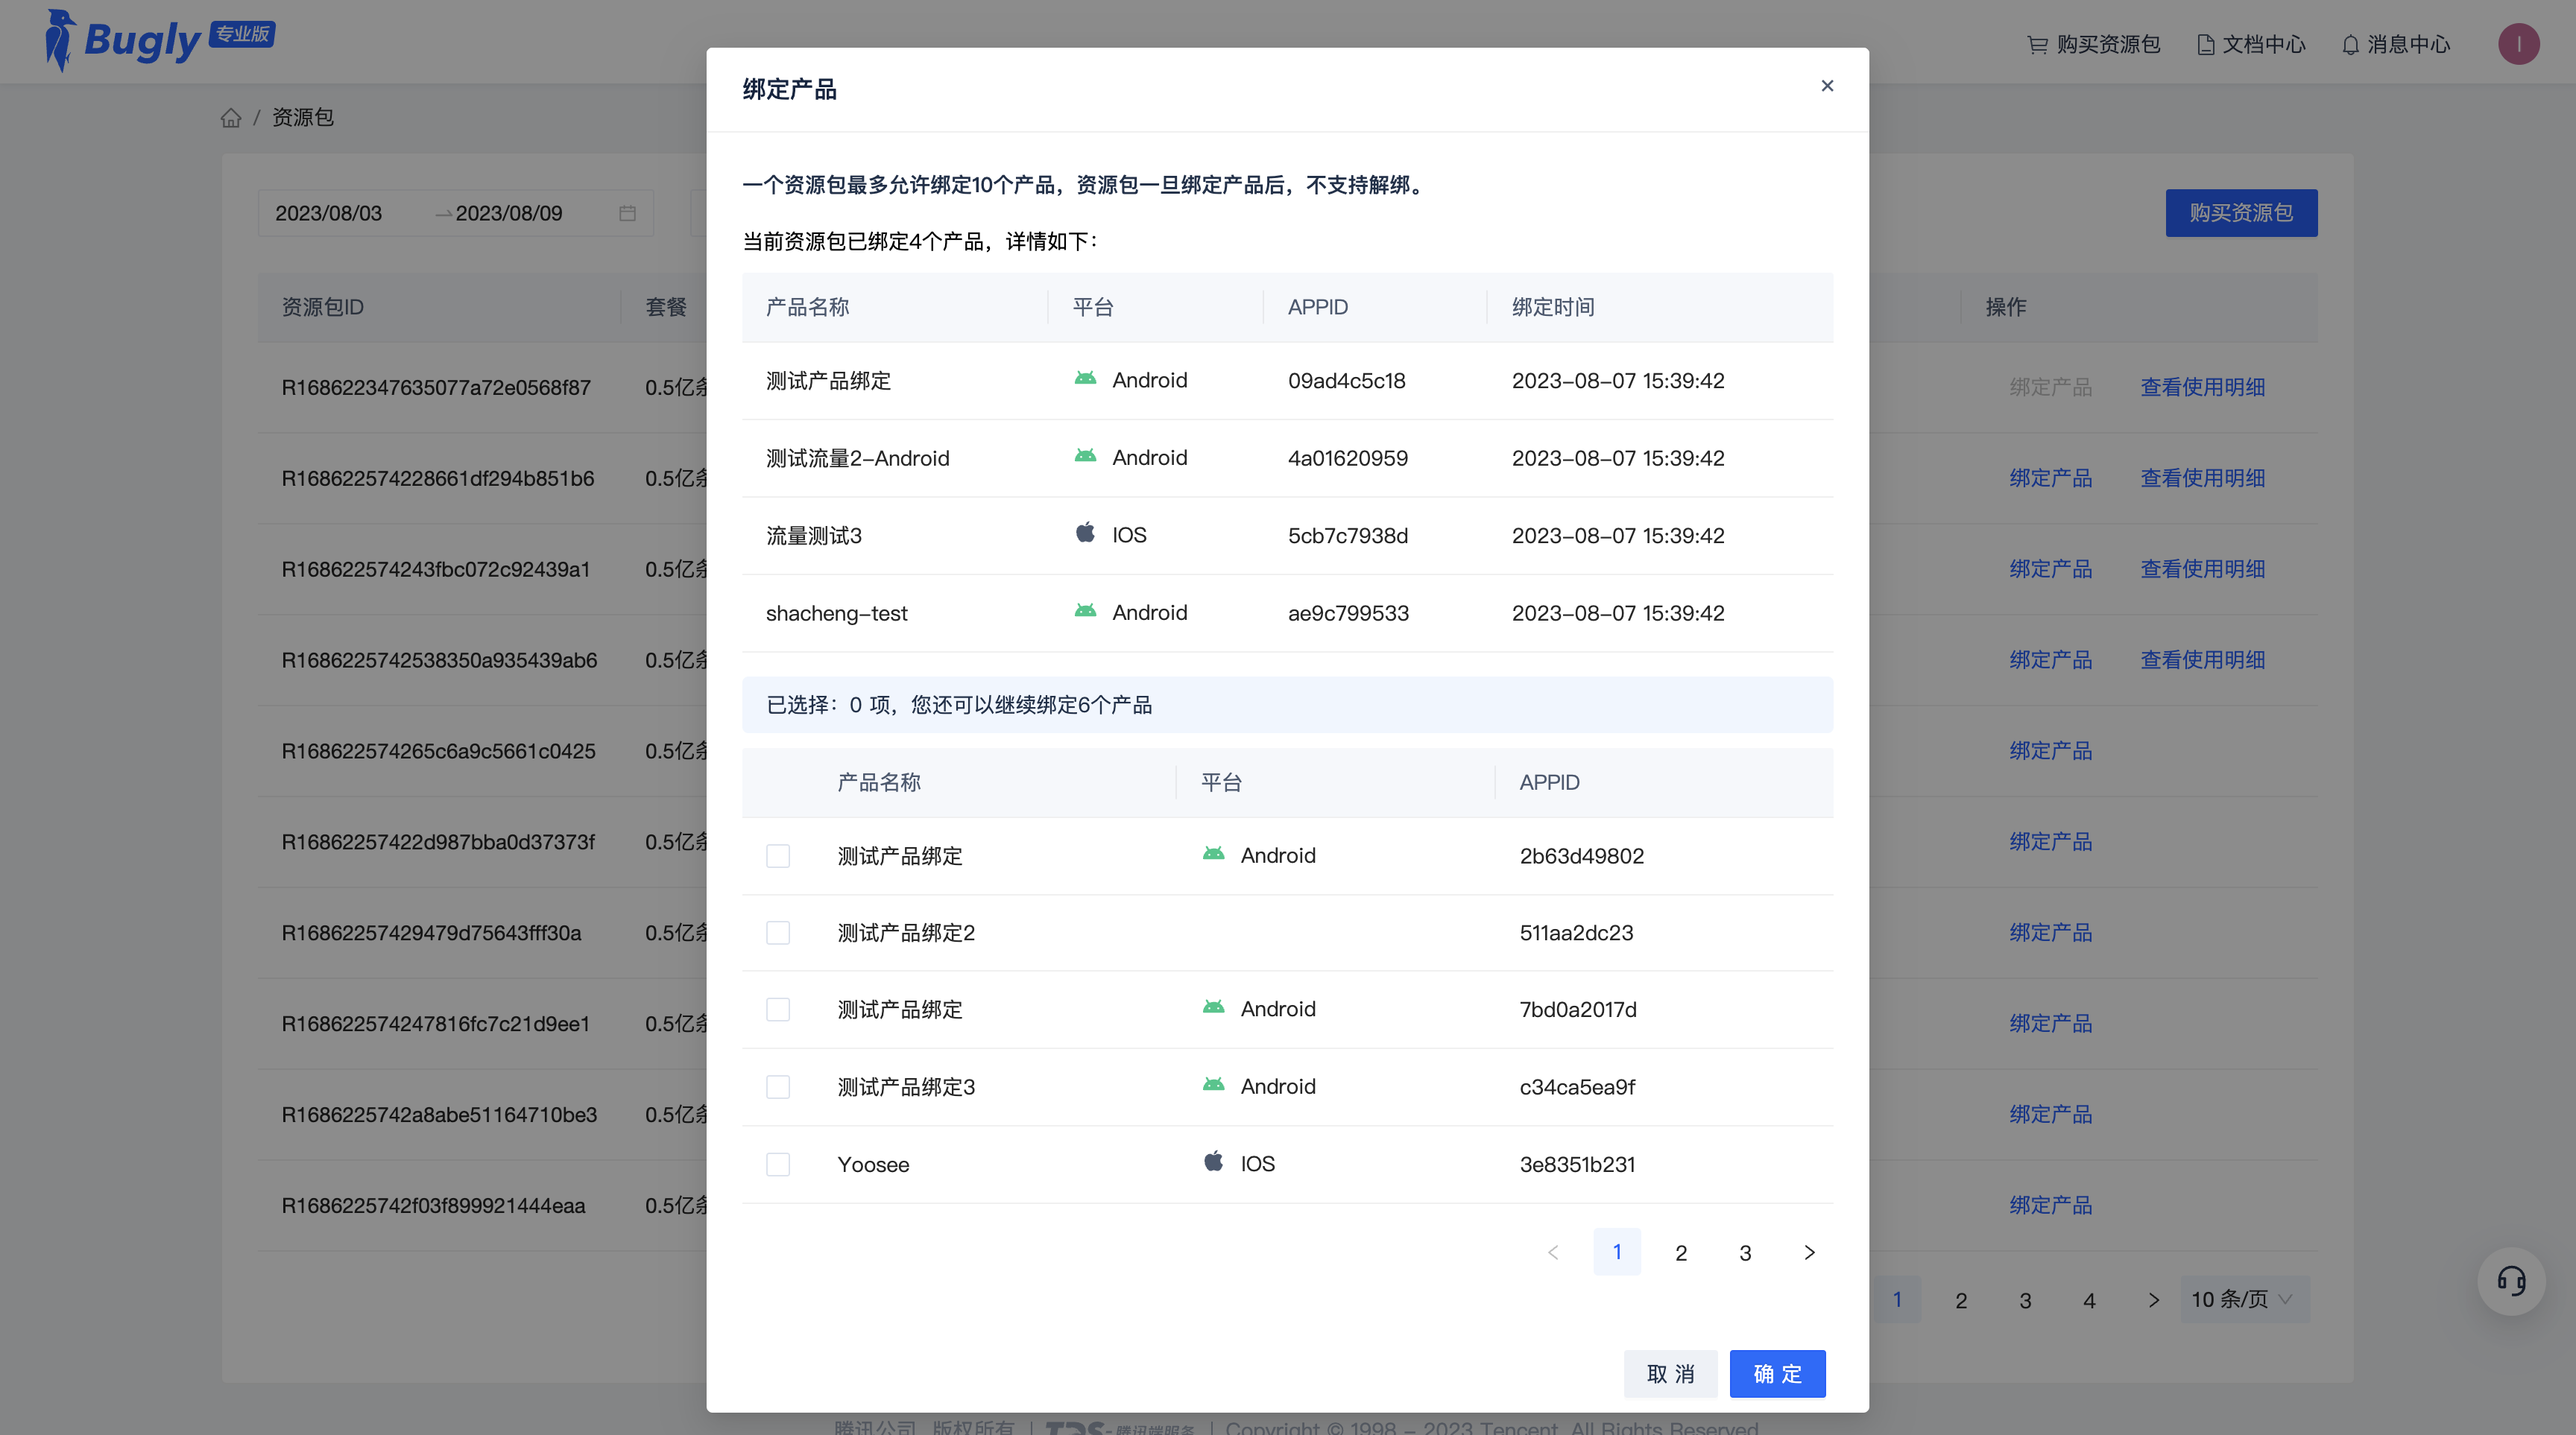Tick the checkbox for APPID 7bd0a2017d

(x=778, y=1010)
